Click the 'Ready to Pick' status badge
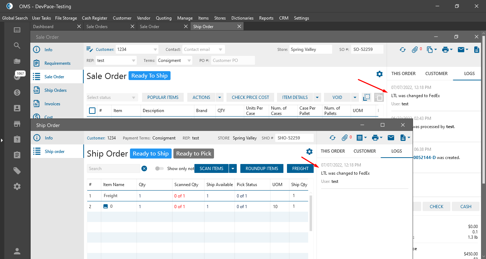 pyautogui.click(x=194, y=154)
